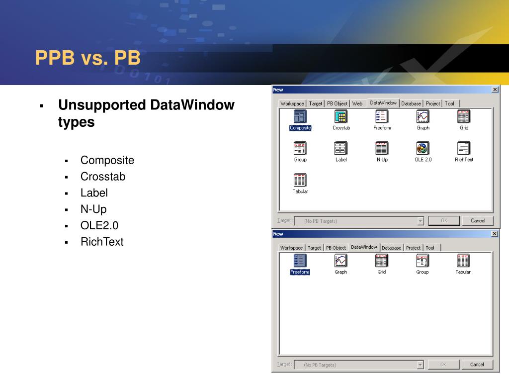Click the OLE 2.0 DataWindow icon
This screenshot has height=382, width=509.
[423, 148]
